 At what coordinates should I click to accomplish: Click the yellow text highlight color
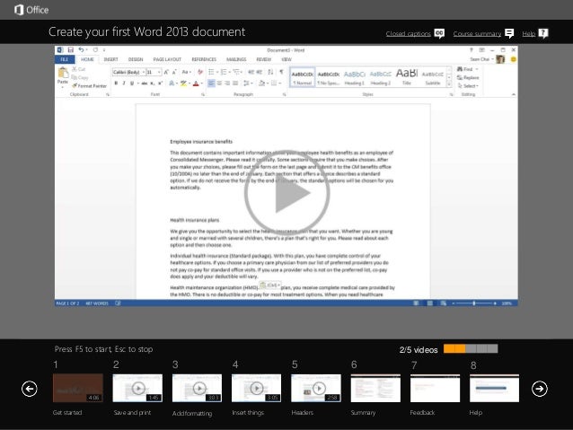coord(183,83)
